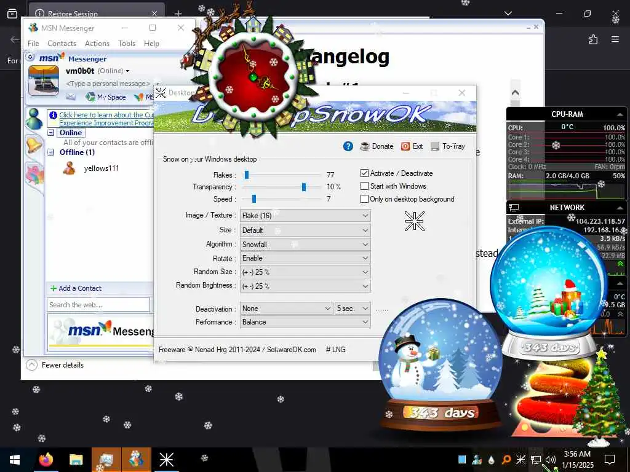Open the Performance dropdown showing Balance
The width and height of the screenshot is (630, 472).
click(x=305, y=322)
